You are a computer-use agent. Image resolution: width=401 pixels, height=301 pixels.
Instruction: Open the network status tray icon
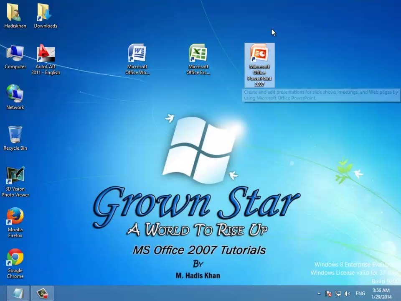338,293
